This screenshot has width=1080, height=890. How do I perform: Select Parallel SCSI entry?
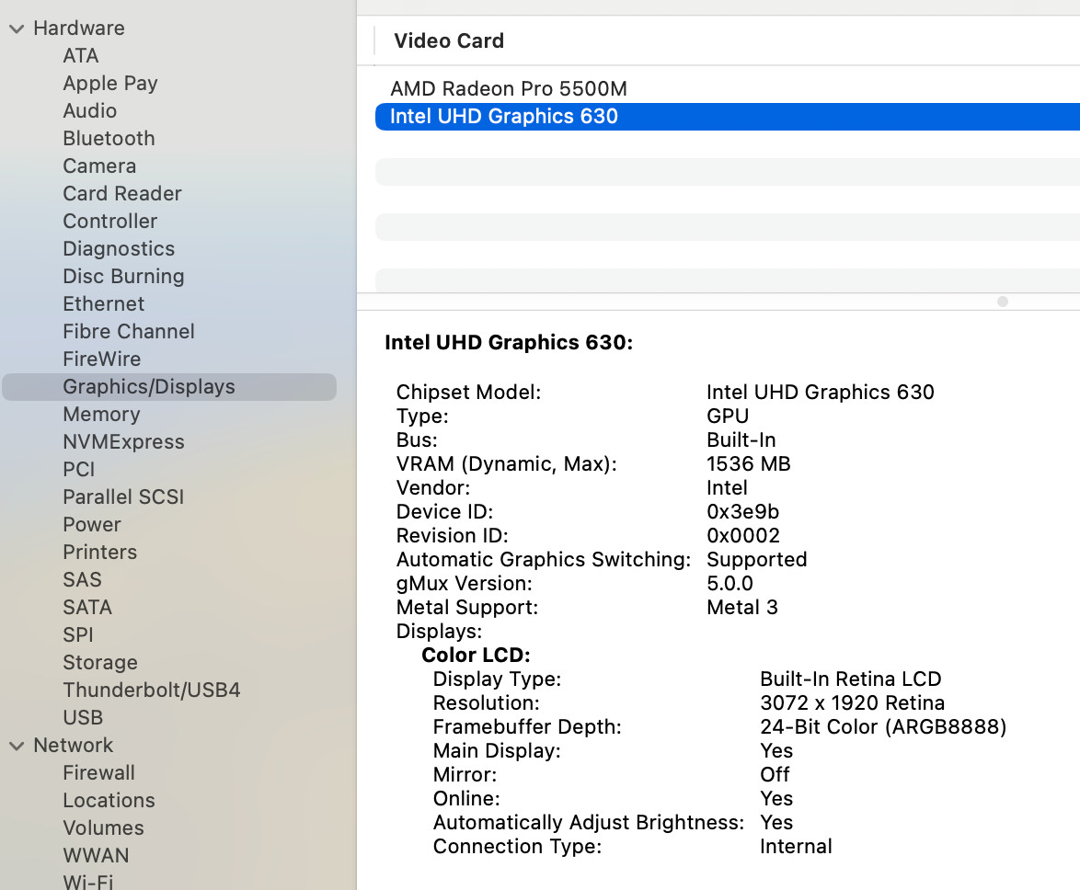click(x=123, y=496)
